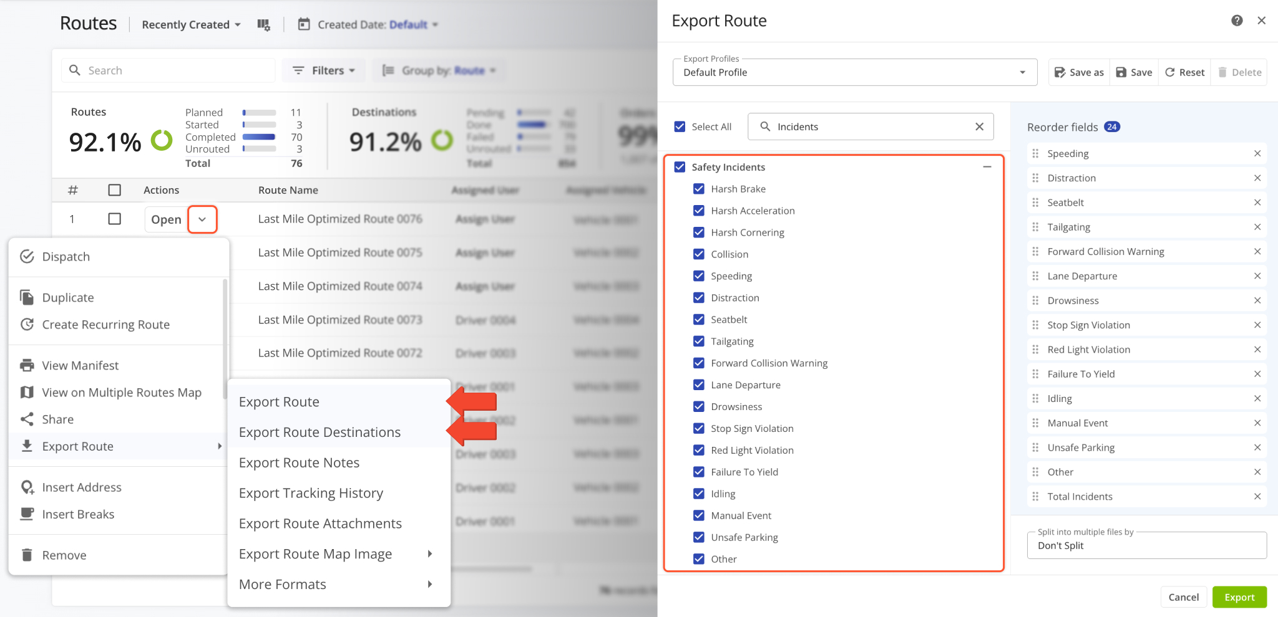Image resolution: width=1278 pixels, height=617 pixels.
Task: Remove Distraction from reorder fields
Action: (1257, 178)
